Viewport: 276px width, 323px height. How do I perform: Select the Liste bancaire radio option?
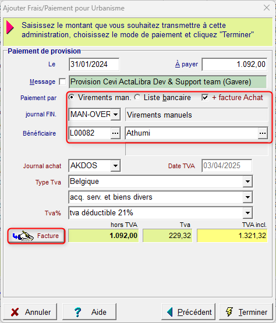pos(137,97)
